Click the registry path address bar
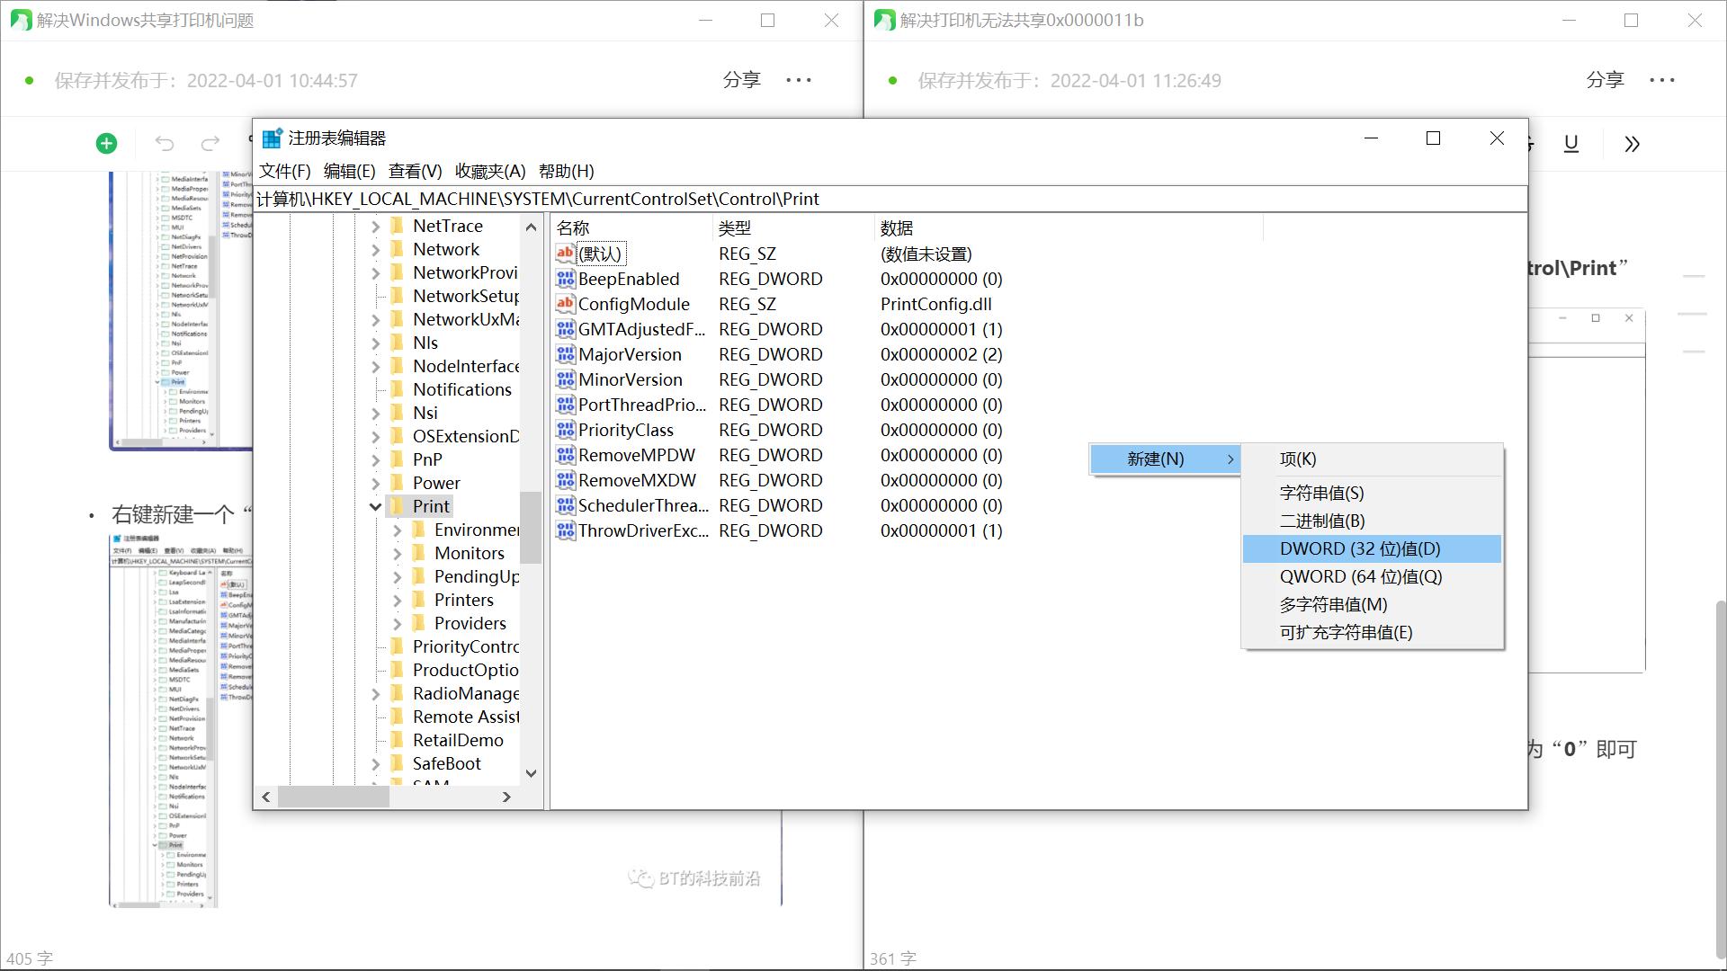The image size is (1727, 971). click(x=810, y=199)
